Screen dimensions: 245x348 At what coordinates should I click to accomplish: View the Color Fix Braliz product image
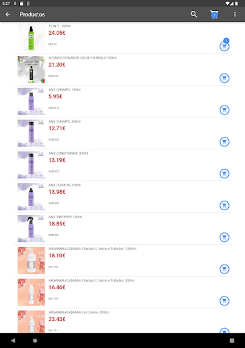tap(31, 70)
